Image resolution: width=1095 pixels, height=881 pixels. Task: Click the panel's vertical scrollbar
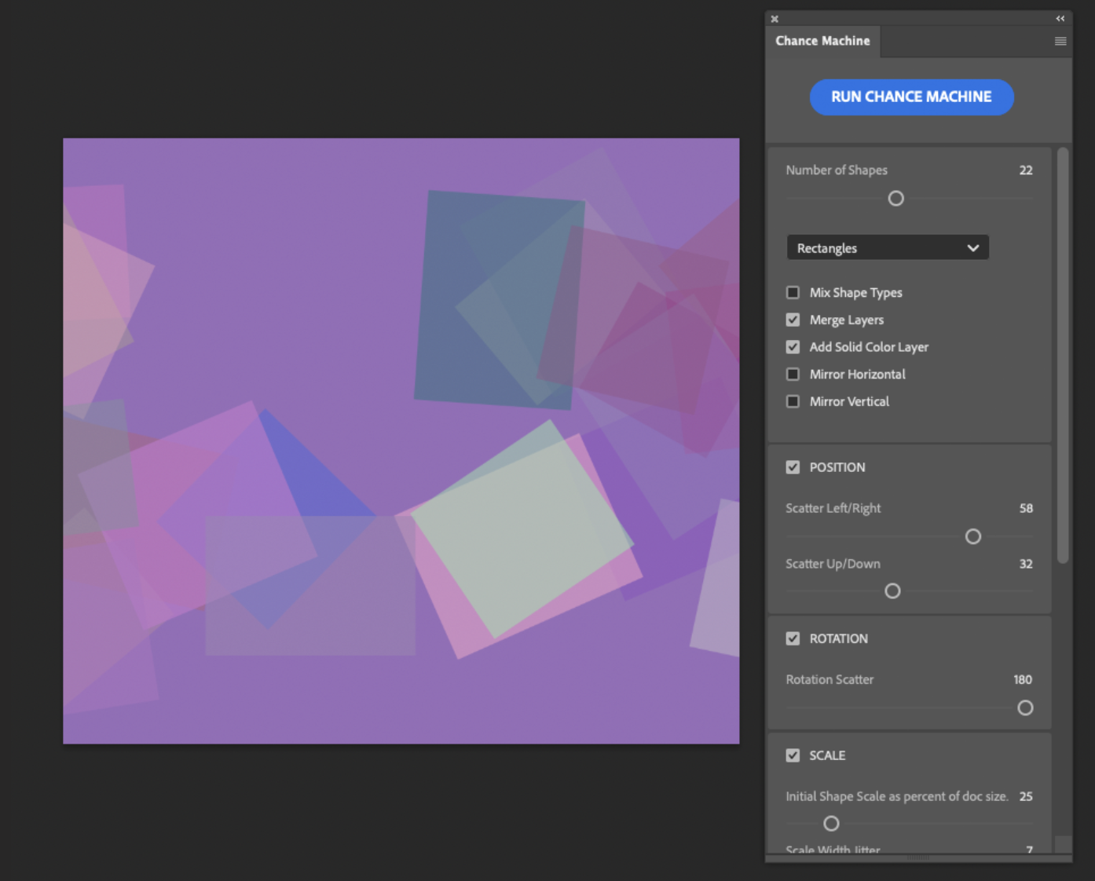(1063, 355)
